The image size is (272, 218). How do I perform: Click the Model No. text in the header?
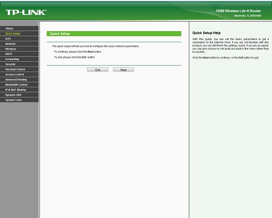point(248,16)
